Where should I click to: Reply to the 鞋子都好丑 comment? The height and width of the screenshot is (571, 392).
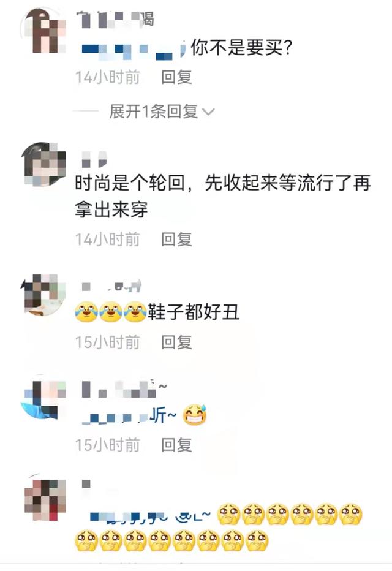coord(176,342)
